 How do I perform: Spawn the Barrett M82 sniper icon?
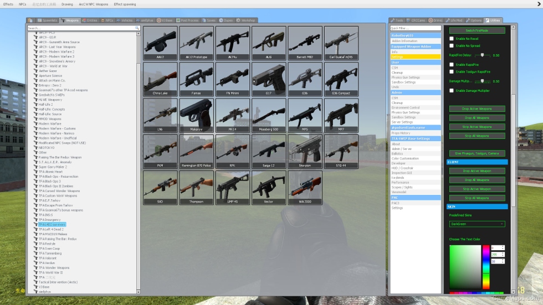(x=305, y=43)
